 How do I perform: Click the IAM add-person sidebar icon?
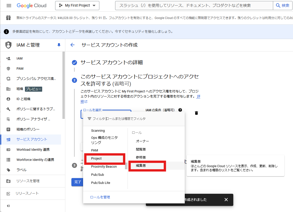pyautogui.click(x=8, y=59)
